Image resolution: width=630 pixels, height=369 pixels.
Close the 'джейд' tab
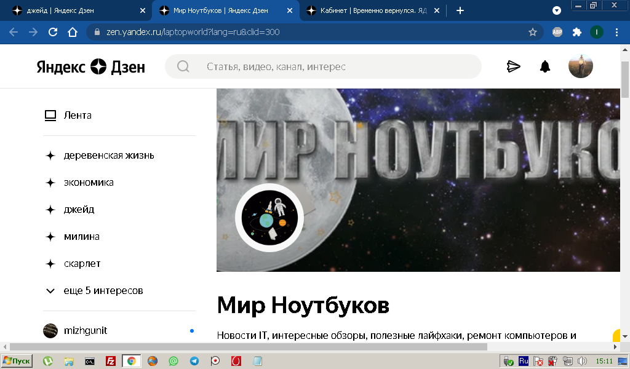pos(143,11)
